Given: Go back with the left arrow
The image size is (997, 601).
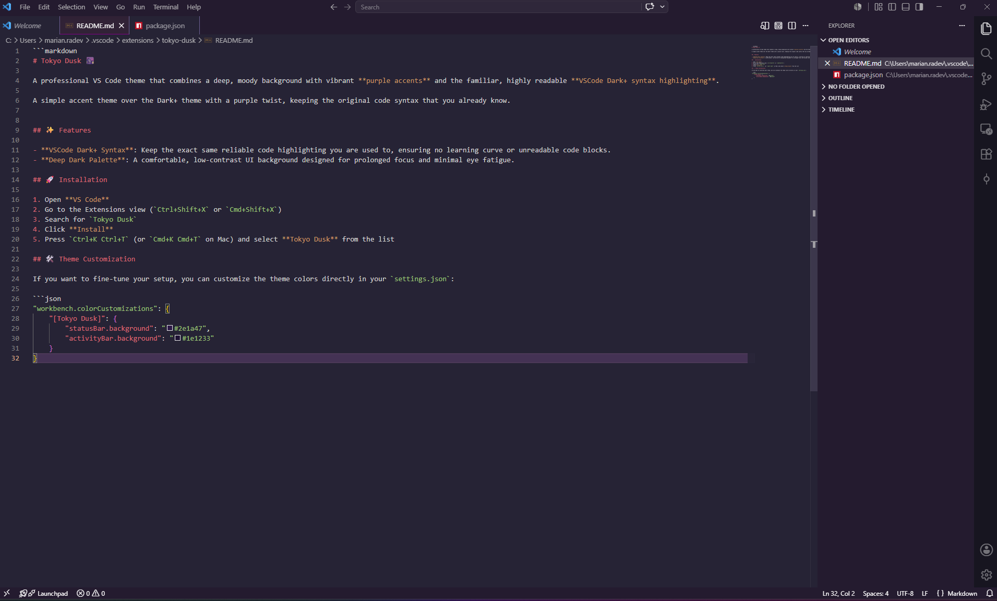Looking at the screenshot, I should pos(334,7).
